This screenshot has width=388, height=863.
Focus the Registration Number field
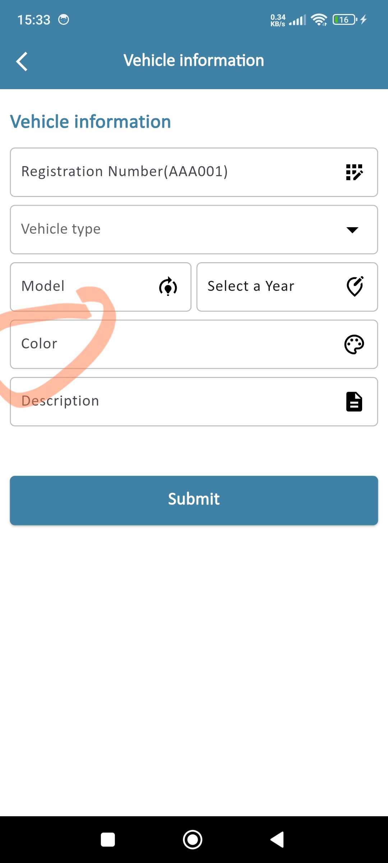(172, 172)
